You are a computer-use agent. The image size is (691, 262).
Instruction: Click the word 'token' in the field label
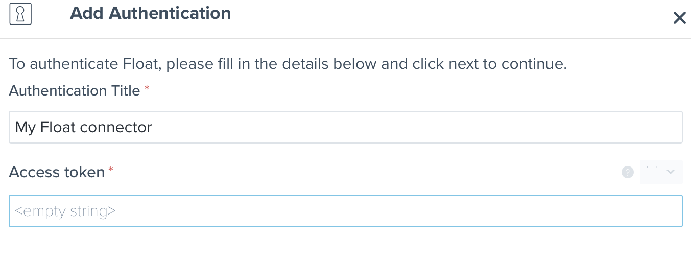click(x=84, y=172)
